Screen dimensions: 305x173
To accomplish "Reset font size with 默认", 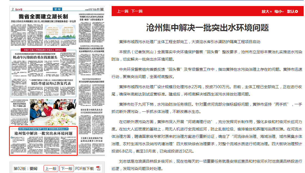I will 292,11.
